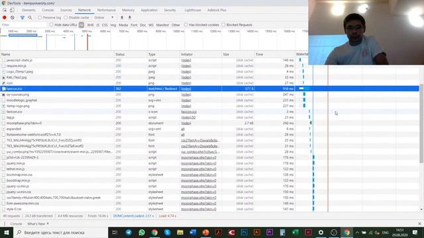Open the Online throttling dropdown
Screen dimensions: 424x238
click(x=104, y=18)
